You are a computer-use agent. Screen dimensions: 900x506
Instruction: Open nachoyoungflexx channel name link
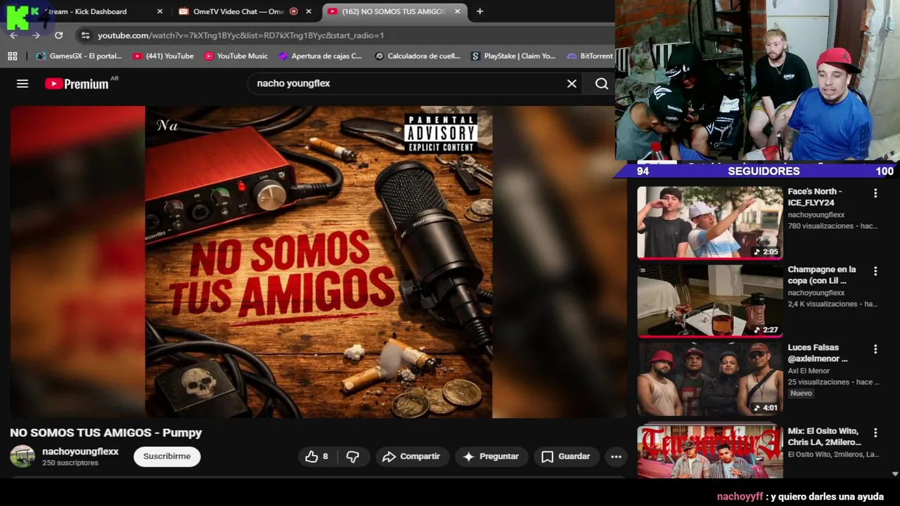point(80,452)
